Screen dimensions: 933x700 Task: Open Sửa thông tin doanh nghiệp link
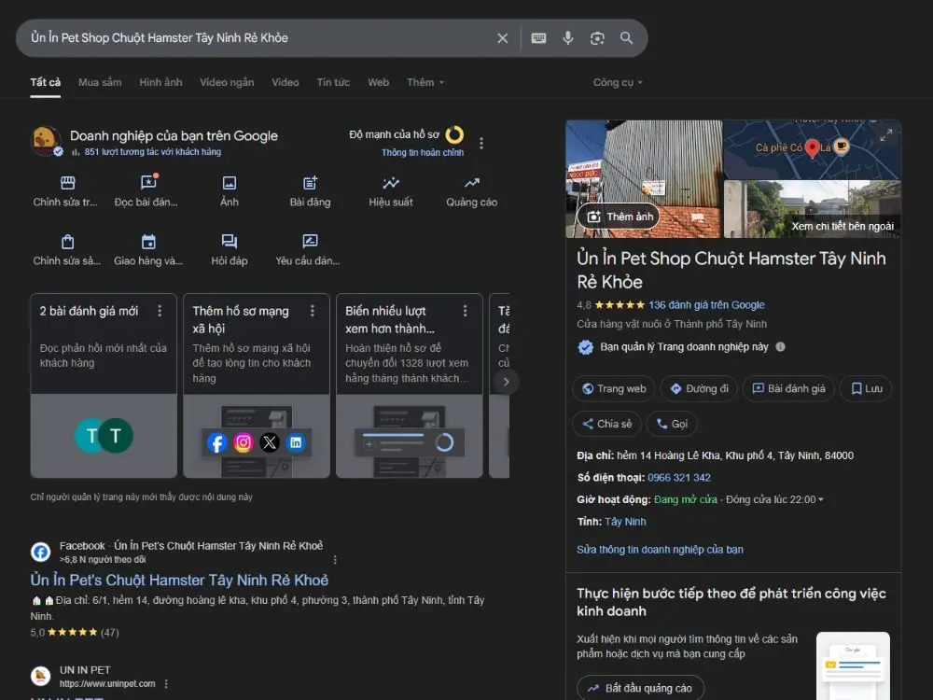660,550
